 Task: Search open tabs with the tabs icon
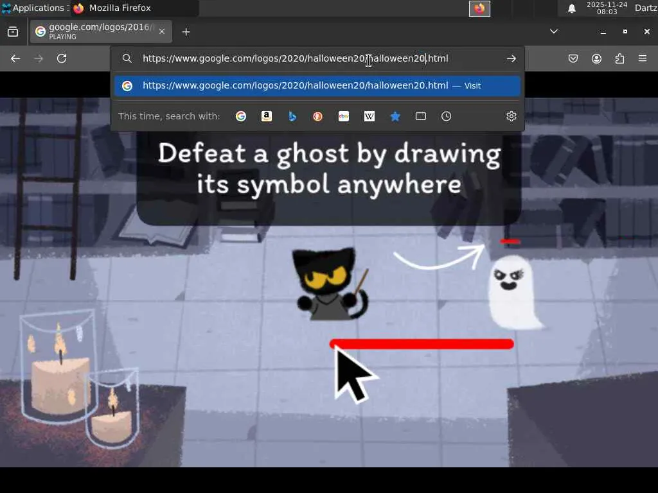click(x=420, y=116)
